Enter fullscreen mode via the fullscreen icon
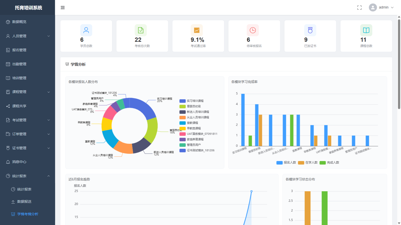 click(359, 8)
